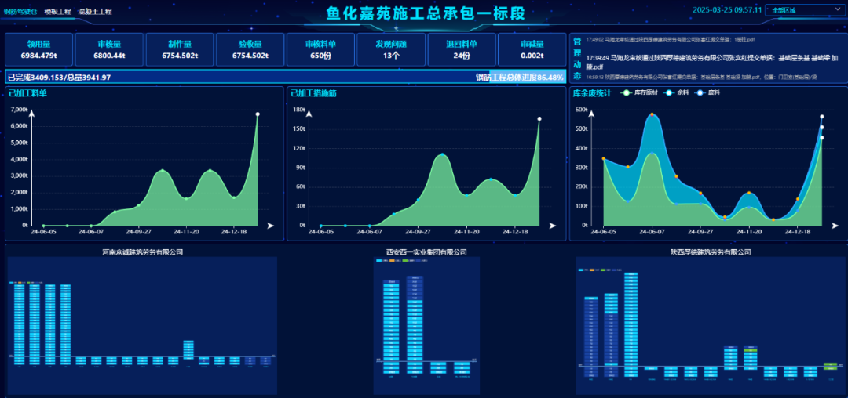This screenshot has width=848, height=398.
Task: Click the final peak point in 已加工料单 chart
Action: 258,114
